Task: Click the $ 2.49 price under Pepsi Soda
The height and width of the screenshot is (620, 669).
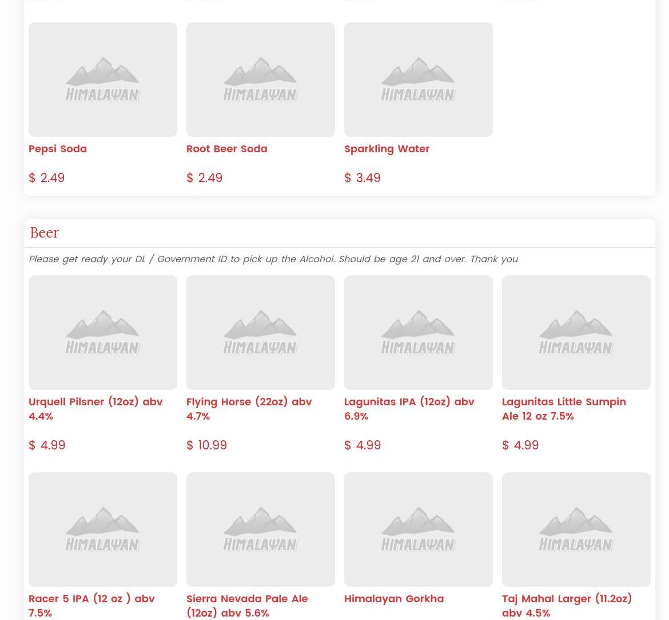Action: click(x=46, y=177)
